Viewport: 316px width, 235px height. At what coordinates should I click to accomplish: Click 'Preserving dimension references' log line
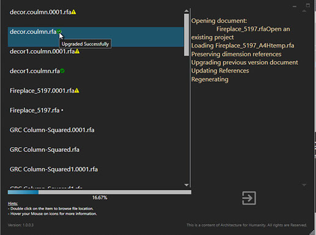click(237, 54)
